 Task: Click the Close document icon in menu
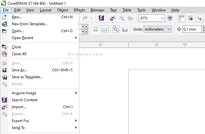coord(4,47)
